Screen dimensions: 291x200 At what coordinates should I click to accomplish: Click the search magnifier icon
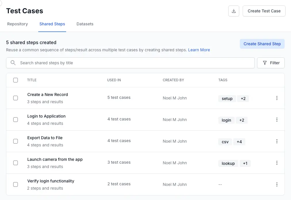click(12, 63)
